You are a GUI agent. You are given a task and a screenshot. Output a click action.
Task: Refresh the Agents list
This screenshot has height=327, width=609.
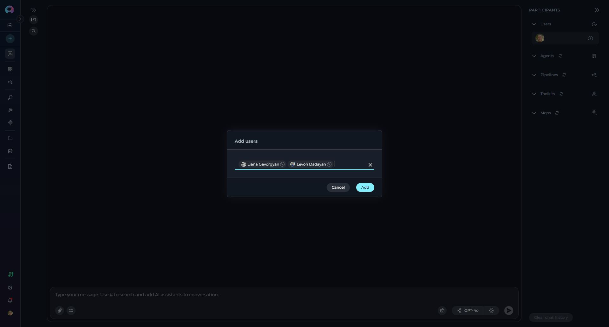pyautogui.click(x=560, y=56)
